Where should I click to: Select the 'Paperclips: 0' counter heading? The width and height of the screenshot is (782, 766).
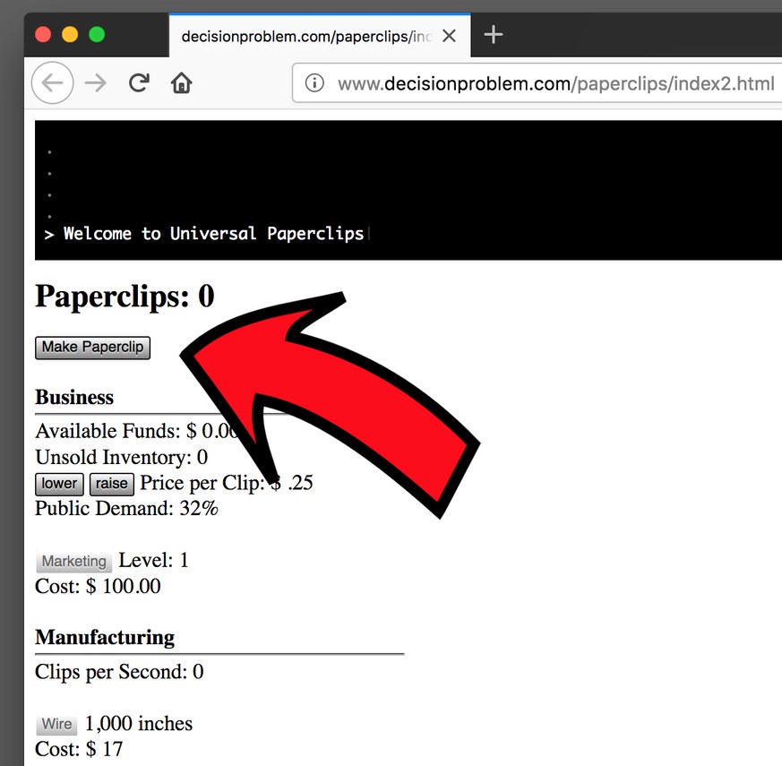pyautogui.click(x=125, y=297)
